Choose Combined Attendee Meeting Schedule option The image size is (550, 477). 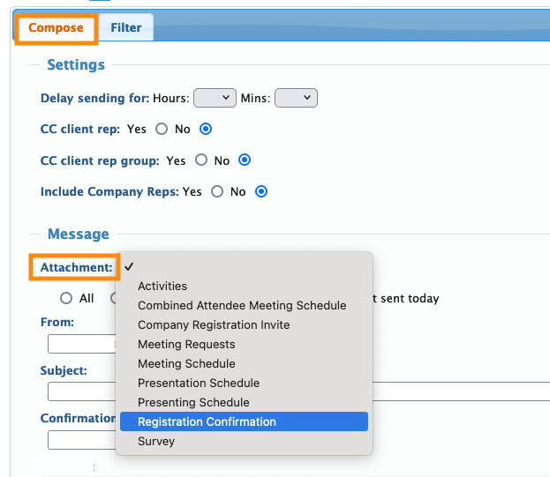242,305
